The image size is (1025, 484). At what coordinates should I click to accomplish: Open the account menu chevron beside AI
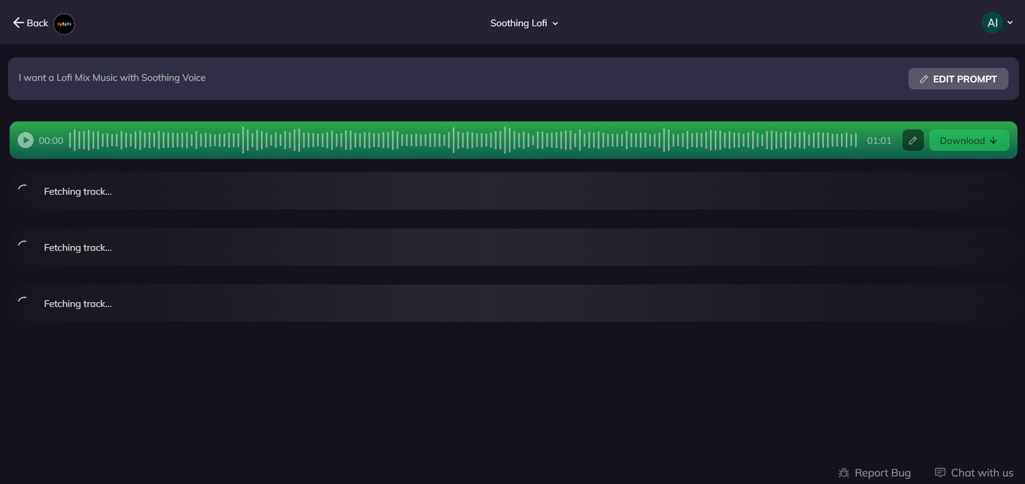click(x=1010, y=23)
